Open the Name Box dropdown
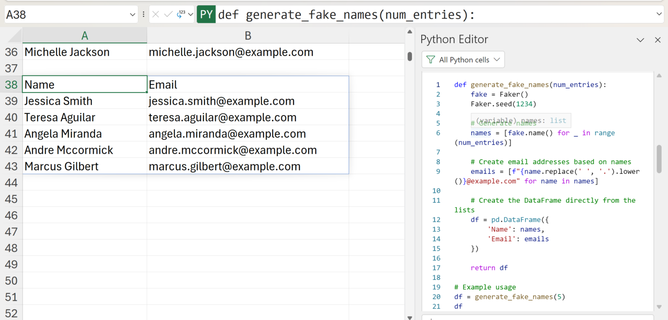 [x=133, y=15]
